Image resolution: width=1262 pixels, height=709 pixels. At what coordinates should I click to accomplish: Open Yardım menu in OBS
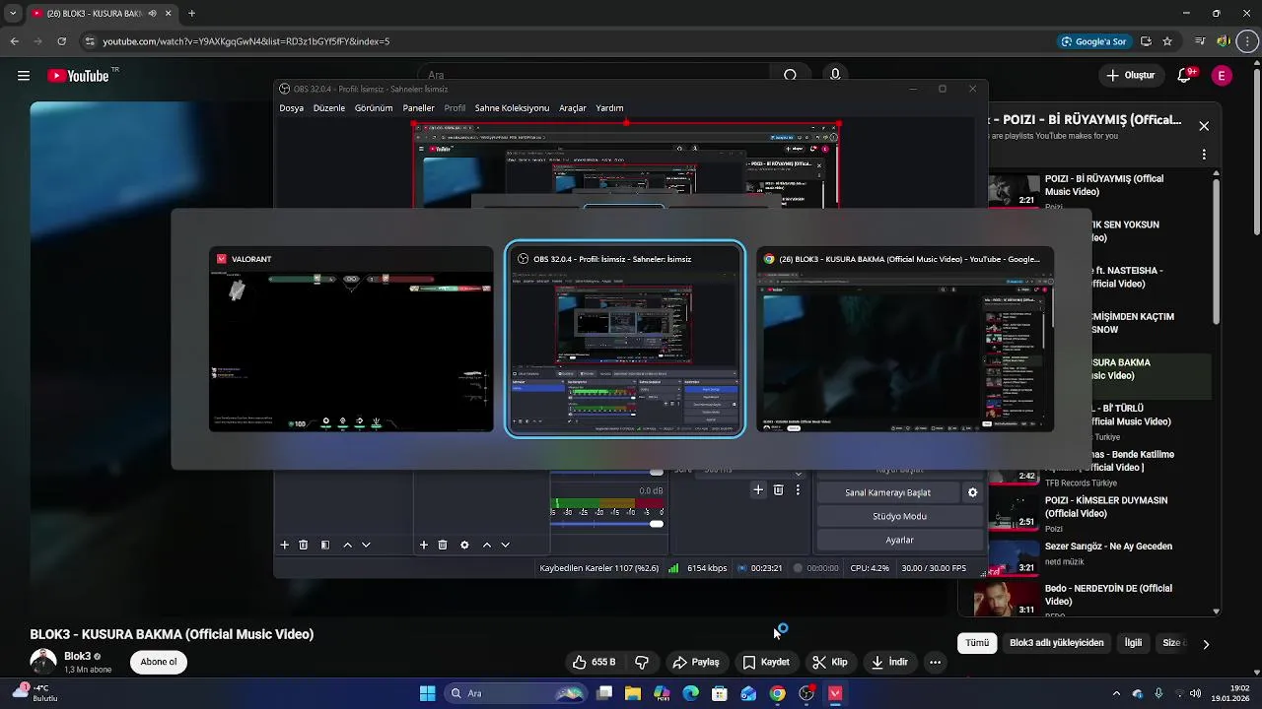tap(609, 108)
